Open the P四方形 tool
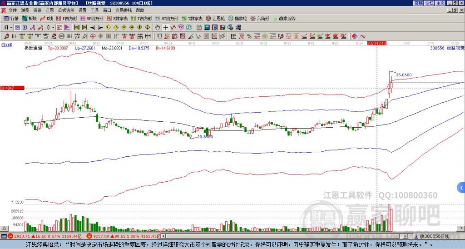 point(67,18)
